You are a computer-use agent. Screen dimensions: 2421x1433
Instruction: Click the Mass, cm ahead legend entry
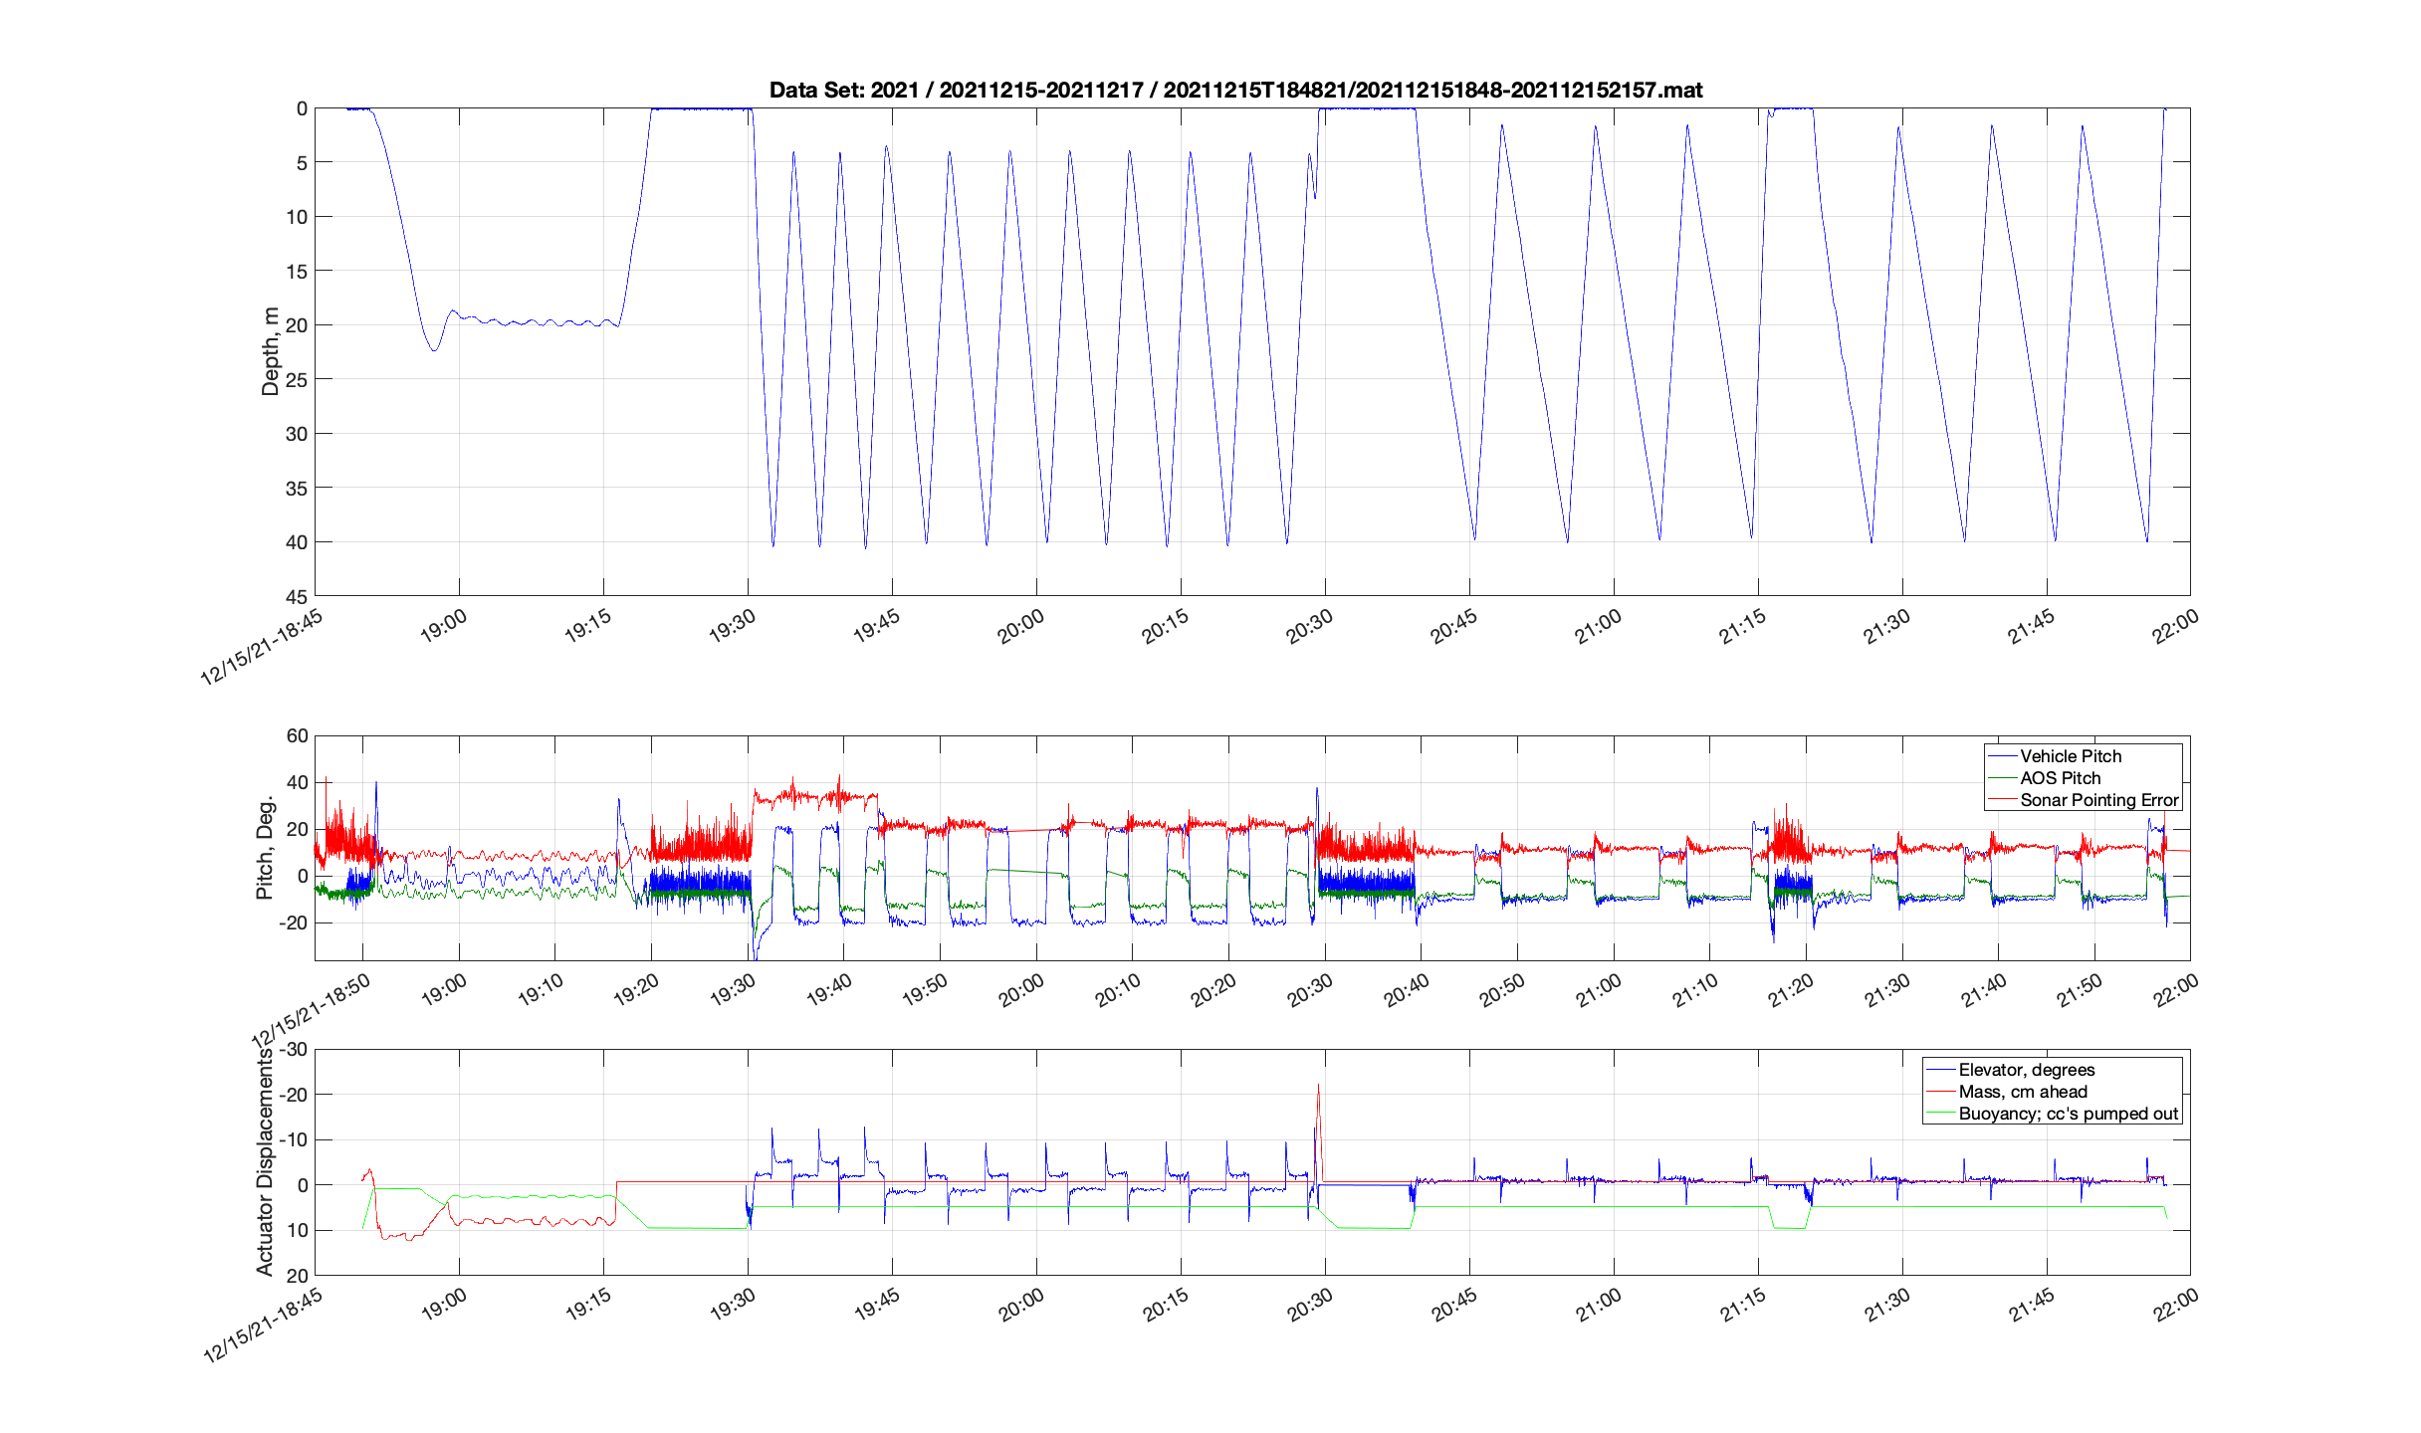click(2023, 1092)
